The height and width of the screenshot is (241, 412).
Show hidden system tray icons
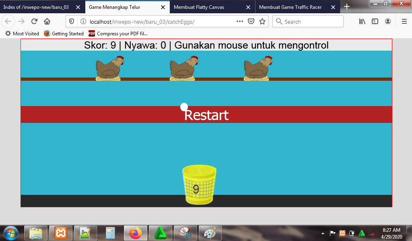click(323, 233)
